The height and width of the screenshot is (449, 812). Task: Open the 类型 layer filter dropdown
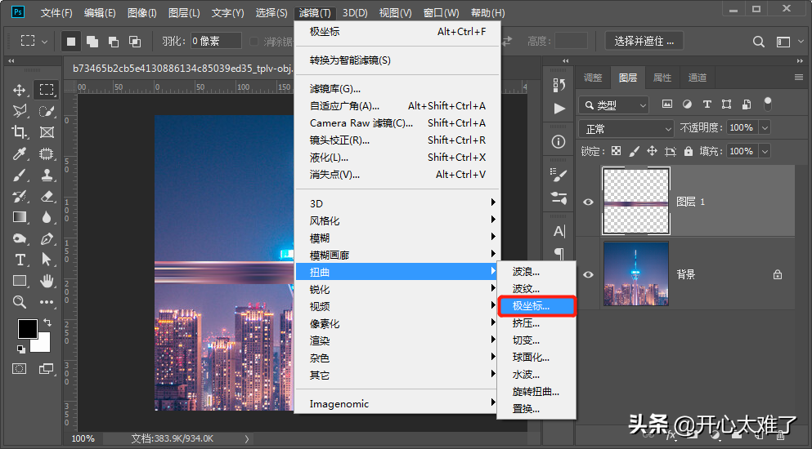[x=613, y=105]
